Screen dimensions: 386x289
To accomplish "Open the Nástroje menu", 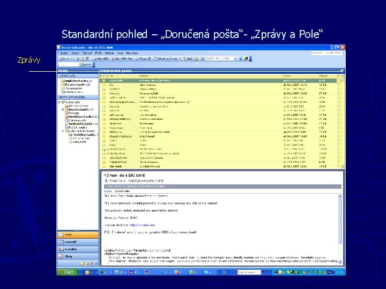I will [109, 53].
